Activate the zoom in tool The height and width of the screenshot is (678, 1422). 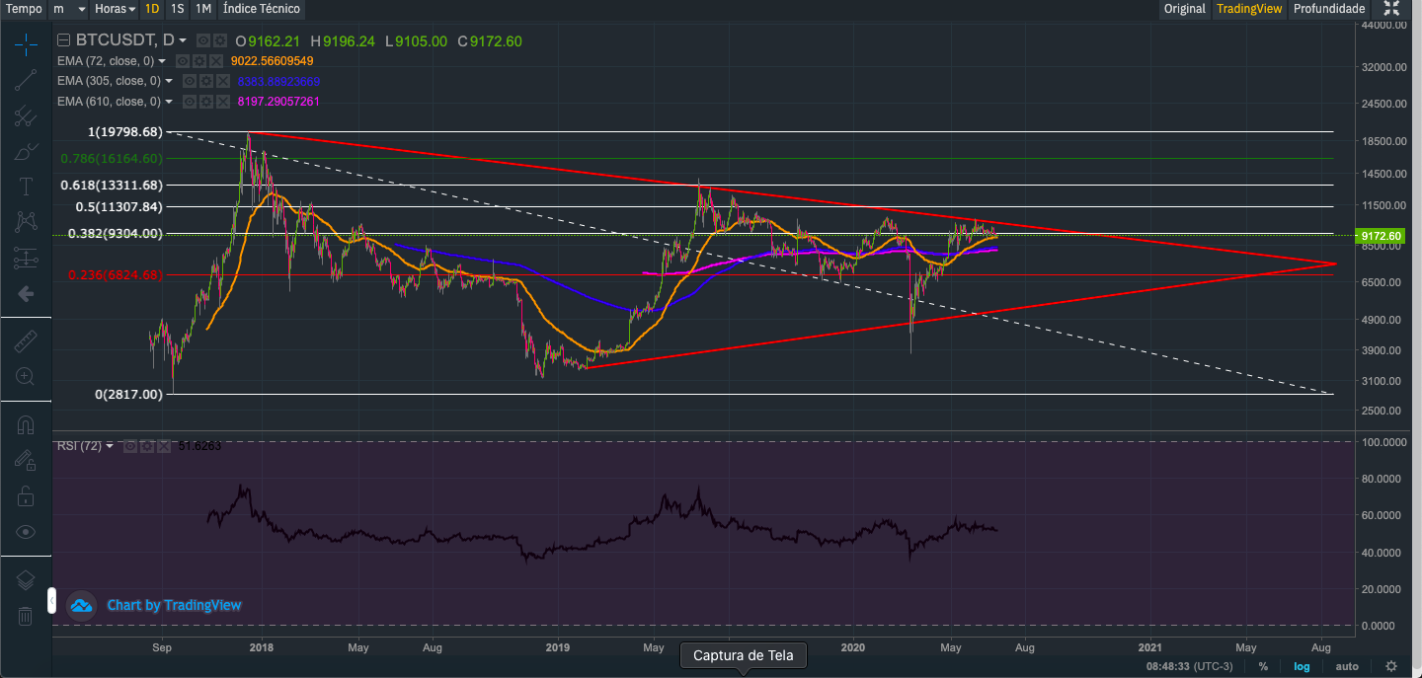26,376
